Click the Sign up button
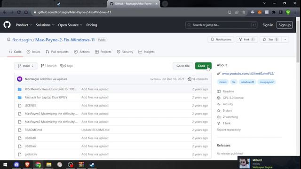This screenshot has width=301, height=169. (285, 25)
